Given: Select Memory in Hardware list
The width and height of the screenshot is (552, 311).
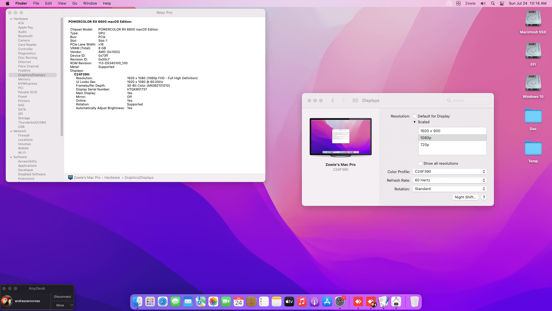Looking at the screenshot, I should [x=24, y=79].
